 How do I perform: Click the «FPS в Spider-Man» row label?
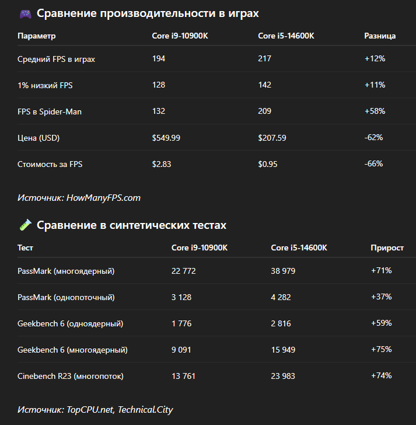(x=50, y=112)
